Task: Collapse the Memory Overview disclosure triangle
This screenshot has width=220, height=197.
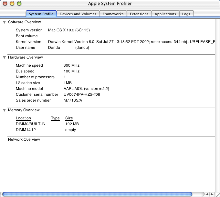Action: [x=4, y=110]
